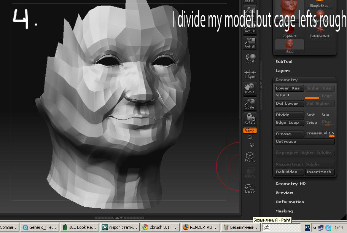Adjust the SDiv 3 slider
The image size is (347, 233).
(297, 96)
